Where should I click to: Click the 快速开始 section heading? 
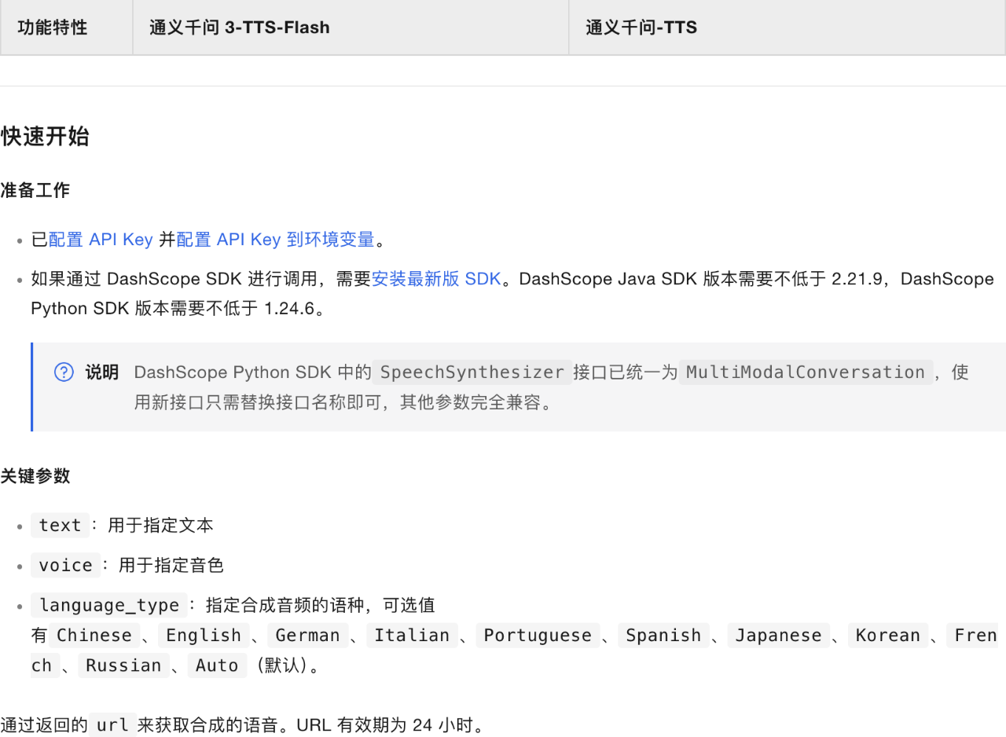[x=46, y=137]
